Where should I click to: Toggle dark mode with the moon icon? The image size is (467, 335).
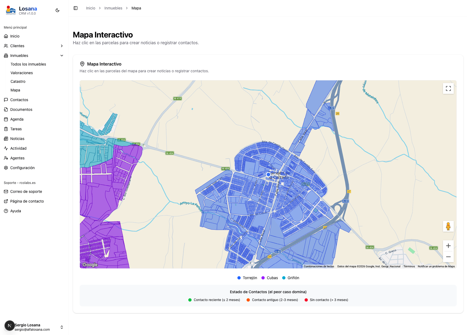coord(57,10)
